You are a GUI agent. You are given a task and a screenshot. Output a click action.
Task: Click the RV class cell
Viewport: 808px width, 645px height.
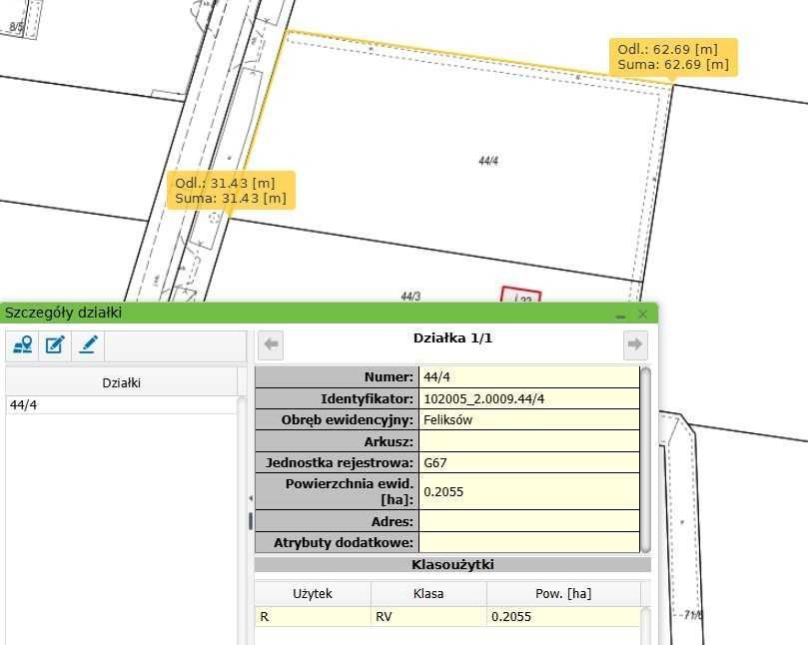click(428, 617)
